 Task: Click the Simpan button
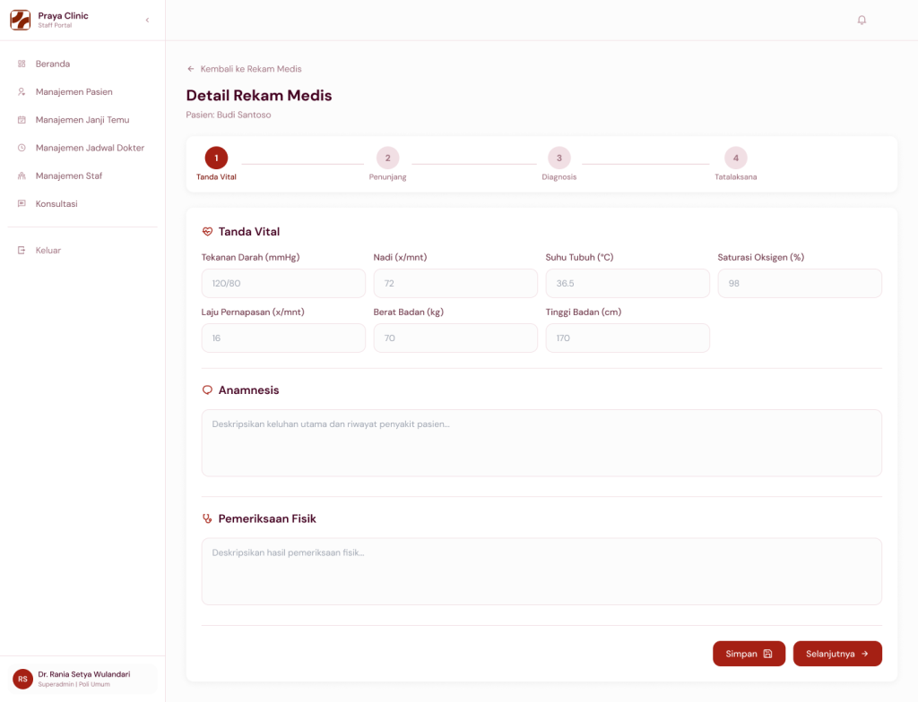coord(749,654)
